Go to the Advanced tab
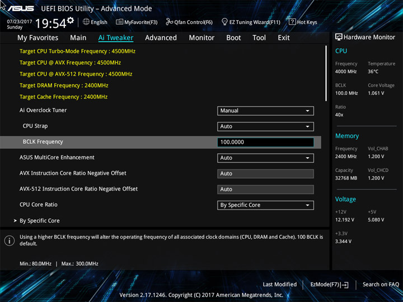The width and height of the screenshot is (403, 302). click(161, 38)
